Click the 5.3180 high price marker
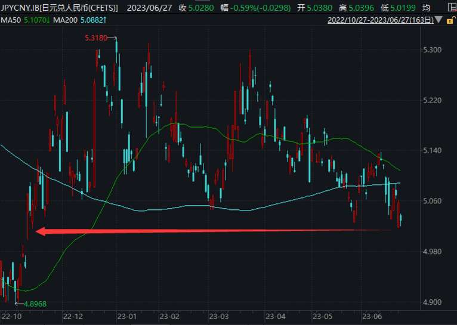 pyautogui.click(x=96, y=38)
